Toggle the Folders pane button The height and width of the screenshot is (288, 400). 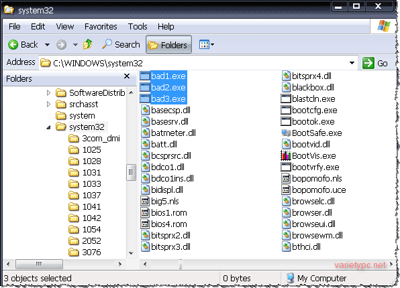click(168, 45)
